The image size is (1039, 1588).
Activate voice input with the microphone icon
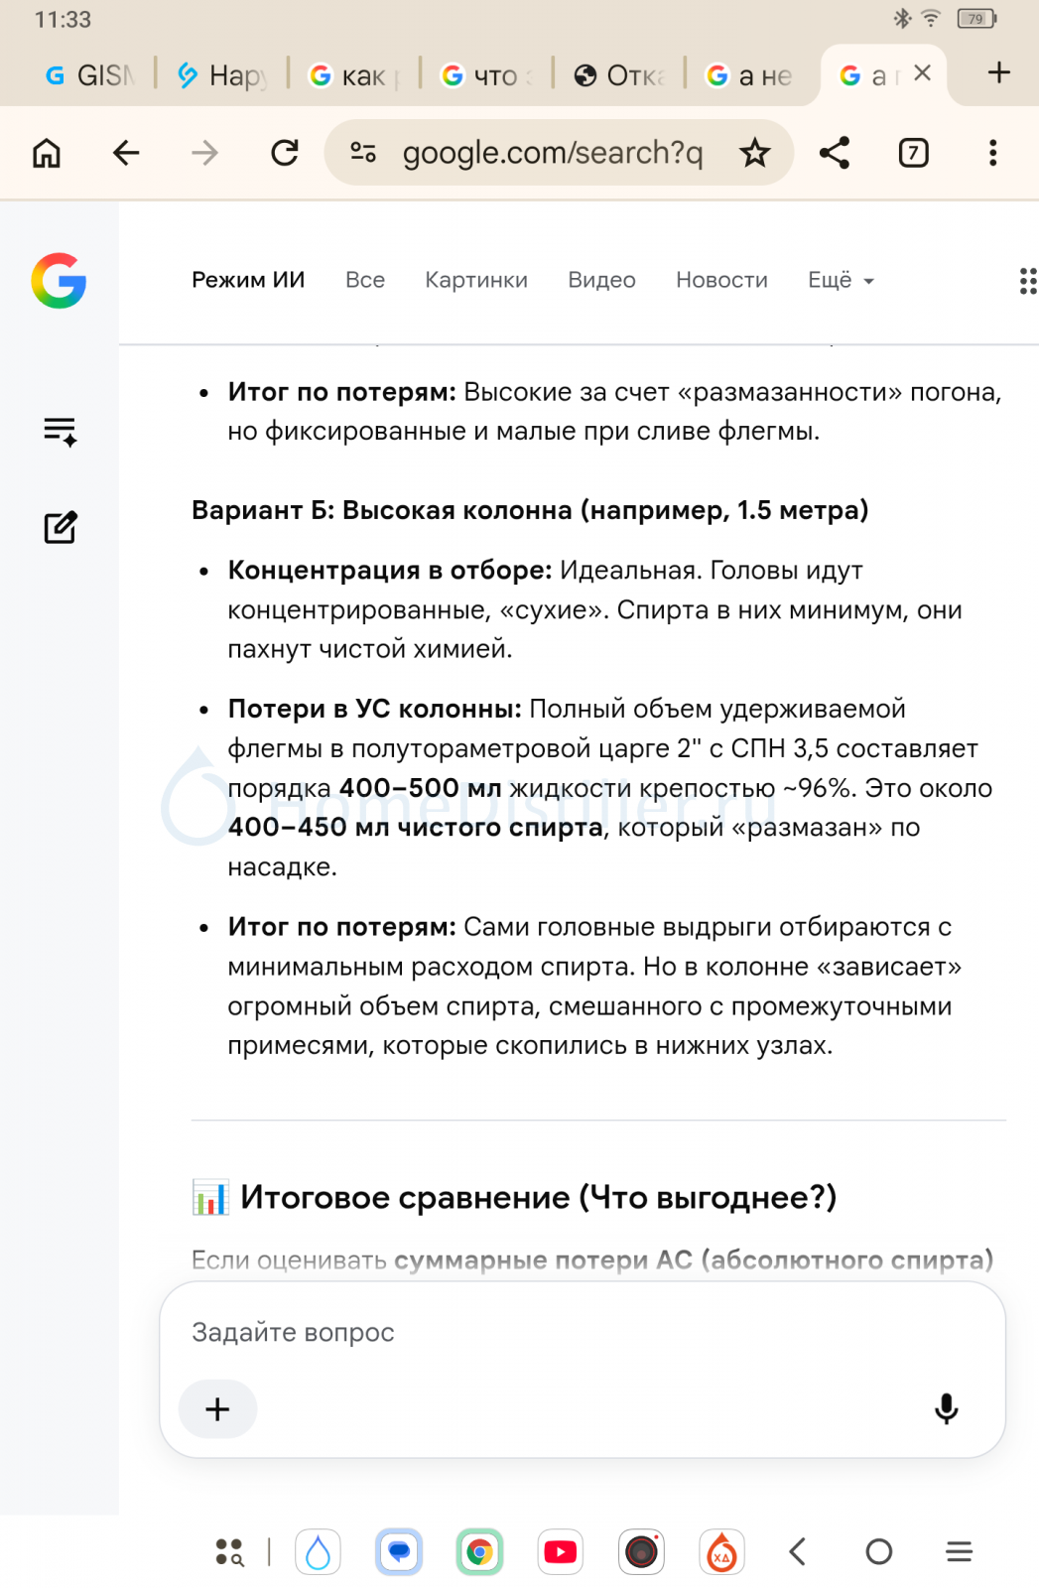(947, 1408)
